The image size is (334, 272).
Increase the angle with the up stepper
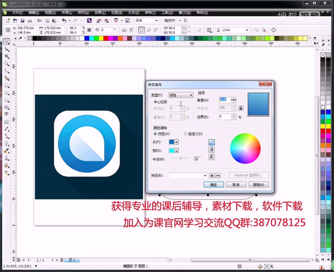pyautogui.click(x=234, y=98)
